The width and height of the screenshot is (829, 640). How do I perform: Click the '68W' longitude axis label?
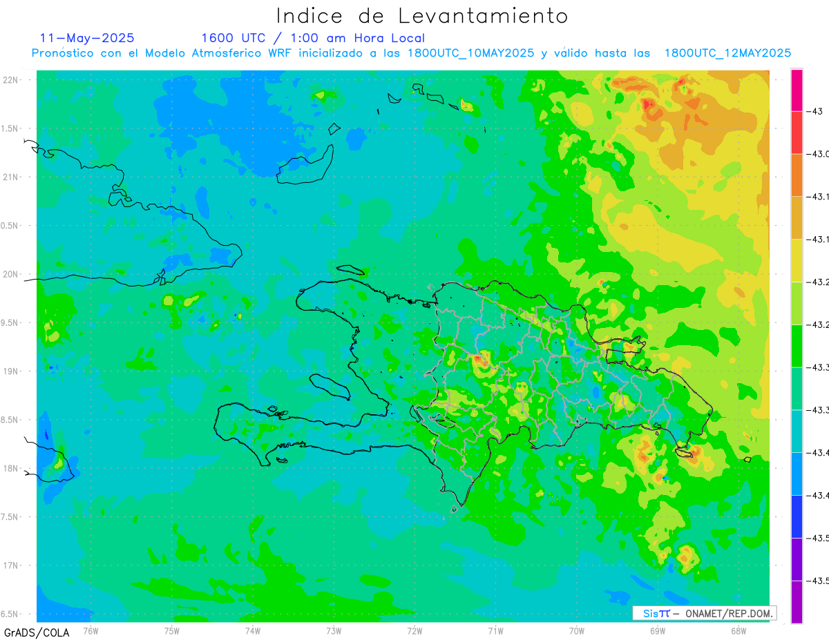(x=739, y=630)
